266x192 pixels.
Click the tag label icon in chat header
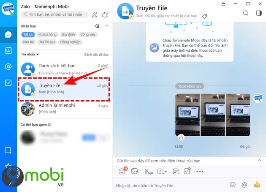pos(205,16)
